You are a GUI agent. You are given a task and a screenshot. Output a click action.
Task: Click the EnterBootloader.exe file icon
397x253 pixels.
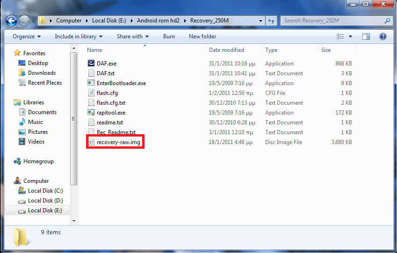(92, 83)
